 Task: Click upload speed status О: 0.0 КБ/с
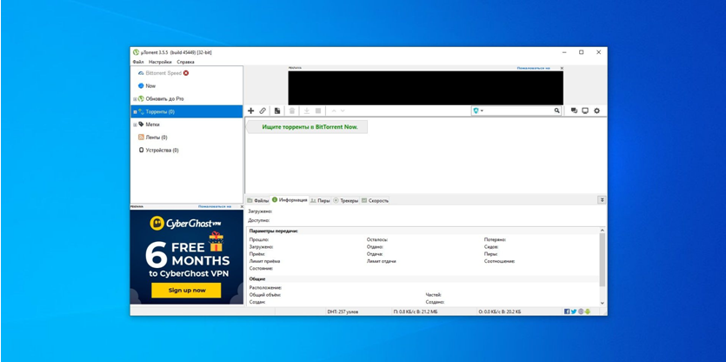[500, 312]
